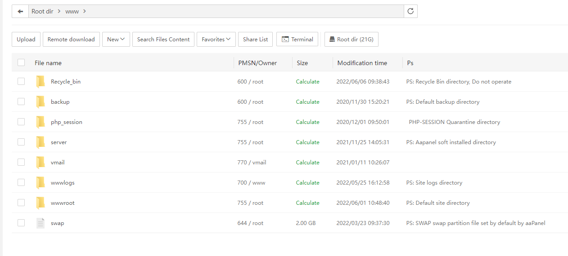568x256 pixels.
Task: Click the server folder icon
Action: [41, 142]
